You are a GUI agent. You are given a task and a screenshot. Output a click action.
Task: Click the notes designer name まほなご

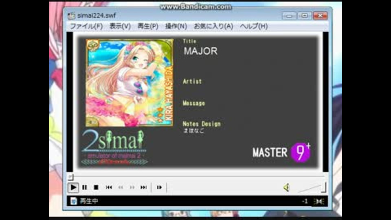pyautogui.click(x=194, y=130)
